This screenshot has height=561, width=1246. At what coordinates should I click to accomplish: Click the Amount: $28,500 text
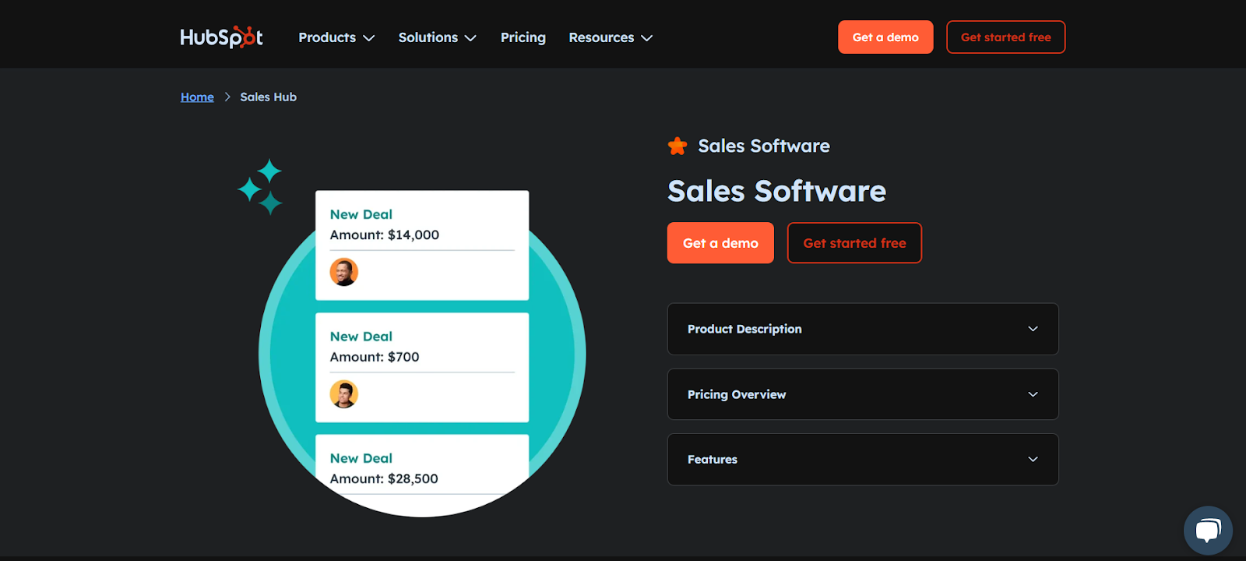coord(384,478)
